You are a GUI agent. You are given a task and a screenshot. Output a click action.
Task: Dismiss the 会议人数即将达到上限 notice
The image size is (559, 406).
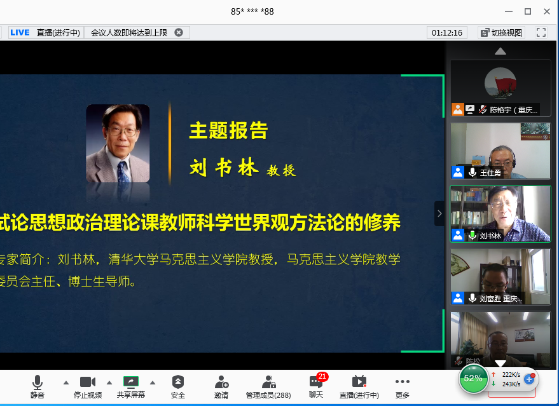pyautogui.click(x=179, y=32)
